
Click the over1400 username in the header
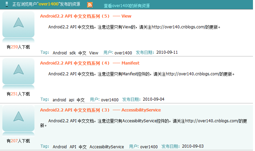tap(48, 4)
